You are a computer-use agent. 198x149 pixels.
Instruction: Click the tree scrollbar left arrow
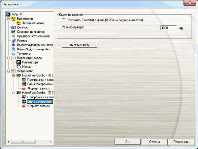[8, 142]
